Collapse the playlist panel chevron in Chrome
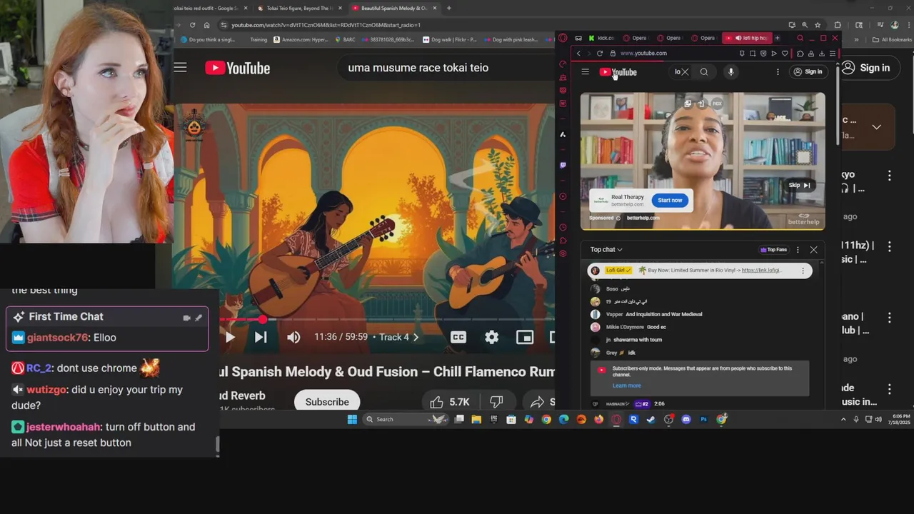914x514 pixels. click(x=876, y=127)
